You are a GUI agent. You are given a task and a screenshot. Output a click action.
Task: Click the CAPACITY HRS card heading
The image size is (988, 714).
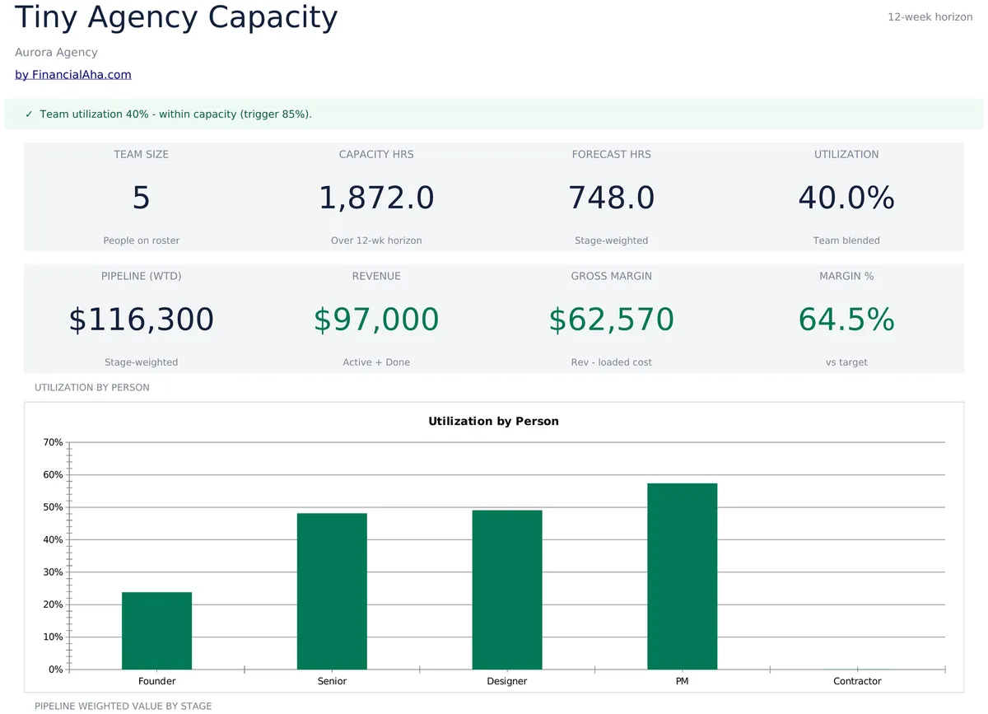click(376, 154)
